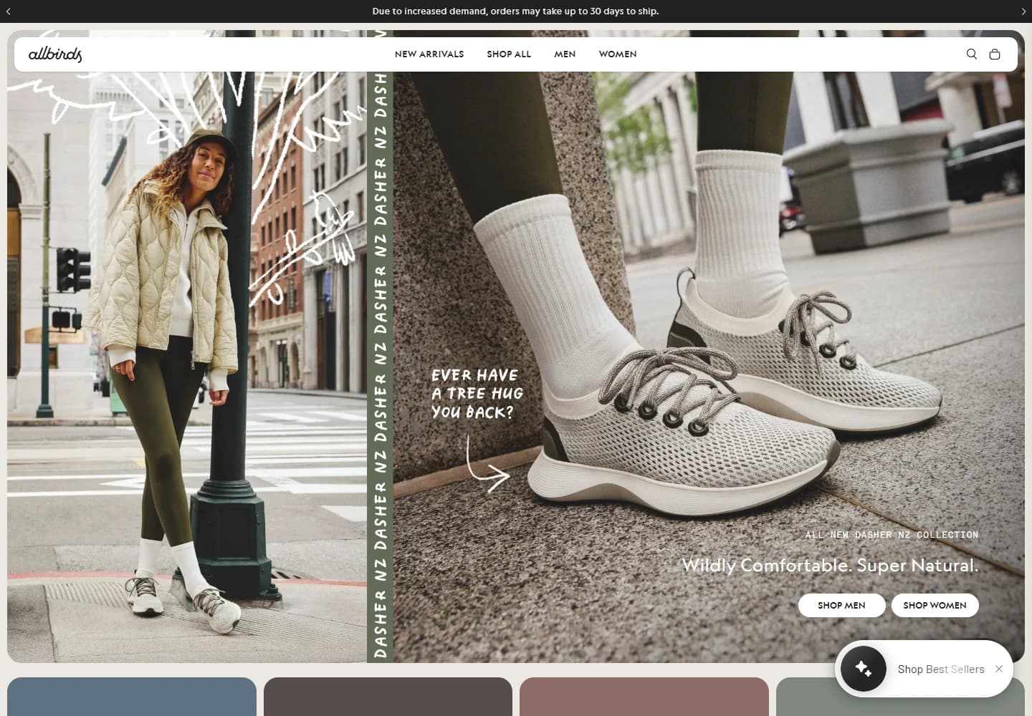The height and width of the screenshot is (716, 1032).
Task: Click the 'Wildly Comfortable. Super Natural.' headline
Action: point(830,565)
